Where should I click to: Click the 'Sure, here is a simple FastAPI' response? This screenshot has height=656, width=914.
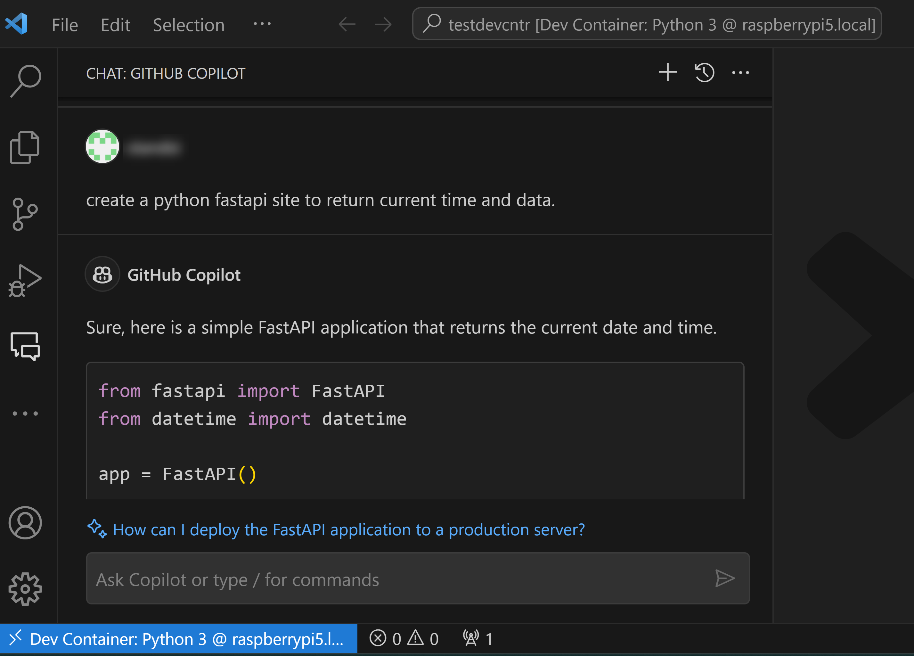401,327
